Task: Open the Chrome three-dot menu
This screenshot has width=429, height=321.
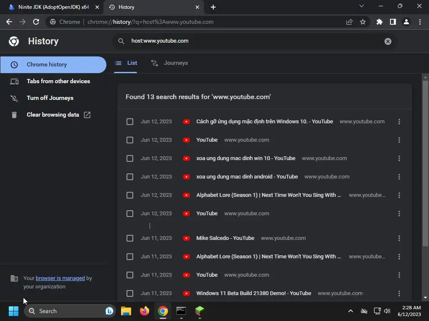Action: 420,22
